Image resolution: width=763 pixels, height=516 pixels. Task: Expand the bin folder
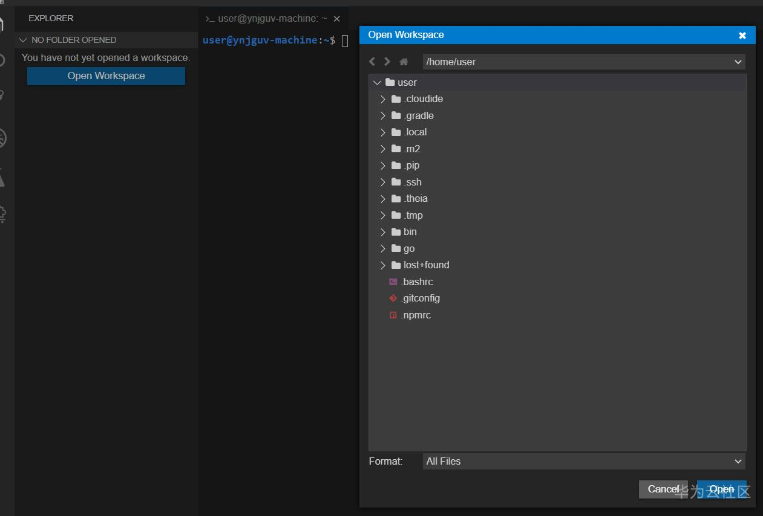tap(383, 231)
